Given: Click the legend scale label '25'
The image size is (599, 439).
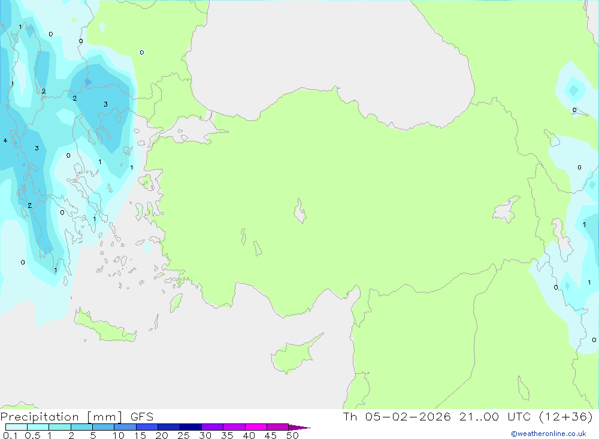Looking at the screenshot, I should tap(184, 435).
